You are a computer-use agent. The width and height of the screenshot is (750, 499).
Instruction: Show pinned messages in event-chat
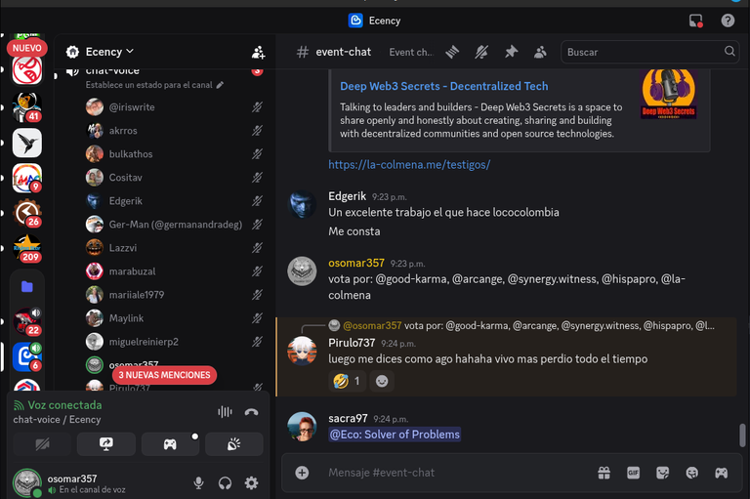511,52
